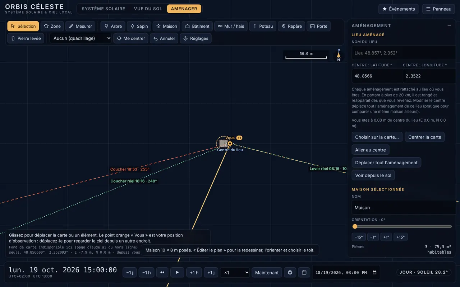Click Voir depuis le sol
The width and height of the screenshot is (460, 287).
pyautogui.click(x=373, y=175)
